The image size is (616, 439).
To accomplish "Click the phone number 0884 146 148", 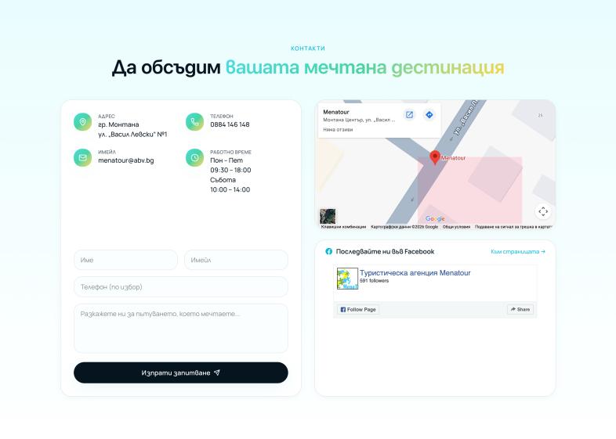I will [230, 124].
